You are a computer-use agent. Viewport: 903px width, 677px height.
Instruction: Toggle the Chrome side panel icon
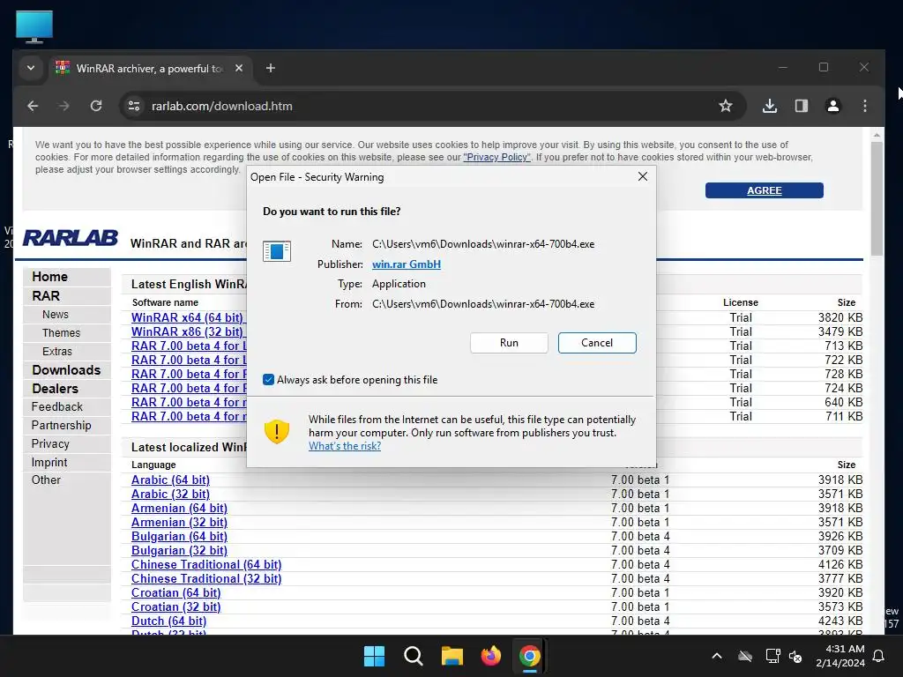[801, 106]
